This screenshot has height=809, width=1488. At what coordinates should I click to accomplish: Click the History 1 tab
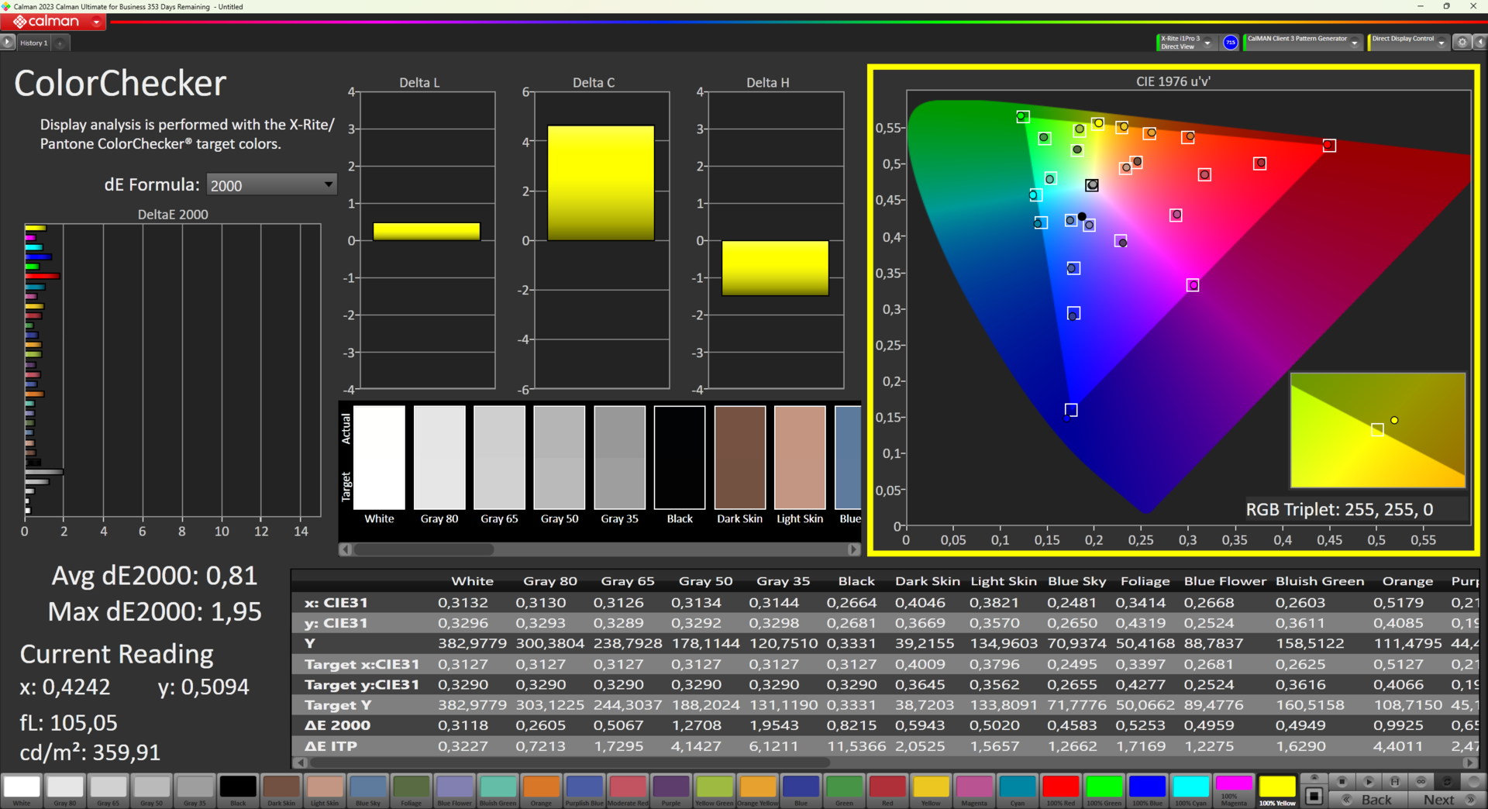(x=34, y=43)
